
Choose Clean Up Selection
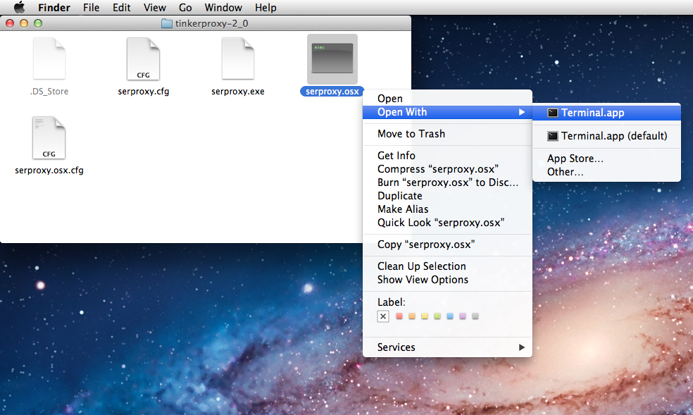pos(447,266)
